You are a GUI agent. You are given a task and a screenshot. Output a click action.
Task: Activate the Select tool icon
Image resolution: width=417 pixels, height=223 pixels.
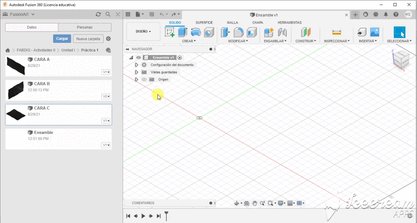click(399, 32)
